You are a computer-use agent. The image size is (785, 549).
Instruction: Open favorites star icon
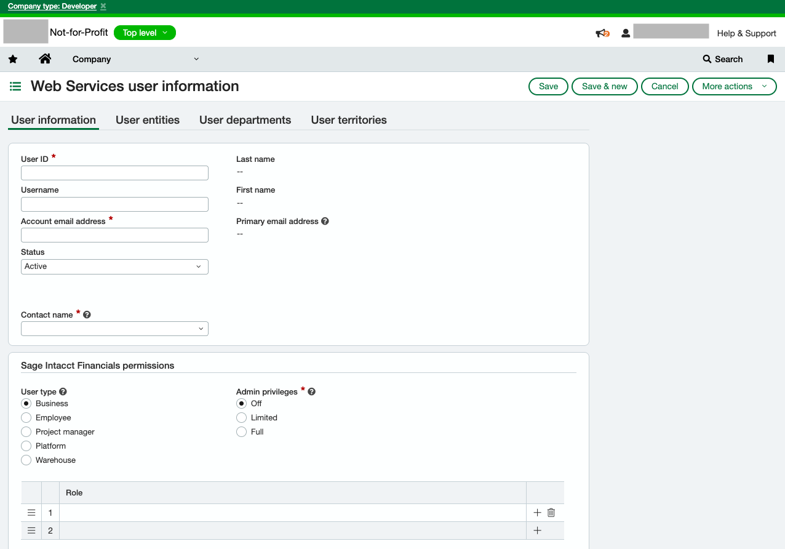13,59
